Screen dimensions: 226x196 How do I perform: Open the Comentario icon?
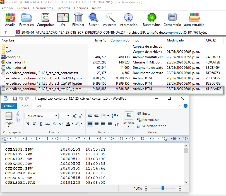pyautogui.click(x=172, y=18)
